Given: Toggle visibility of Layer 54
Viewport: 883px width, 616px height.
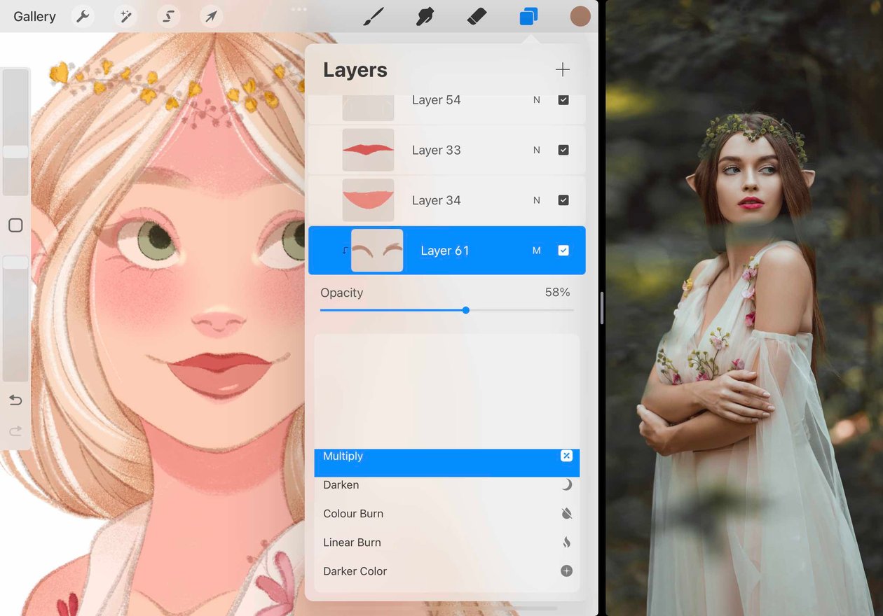Looking at the screenshot, I should coord(563,100).
